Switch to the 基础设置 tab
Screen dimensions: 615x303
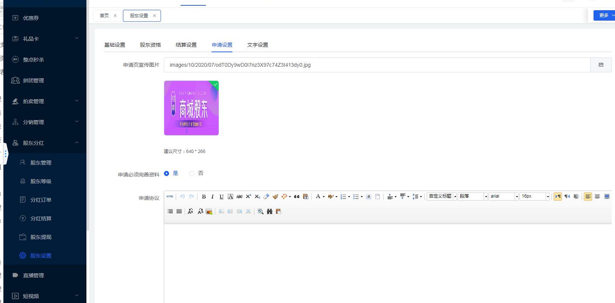(115, 45)
